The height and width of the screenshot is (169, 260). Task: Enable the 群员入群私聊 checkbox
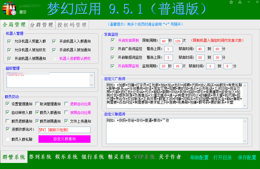click(8, 139)
